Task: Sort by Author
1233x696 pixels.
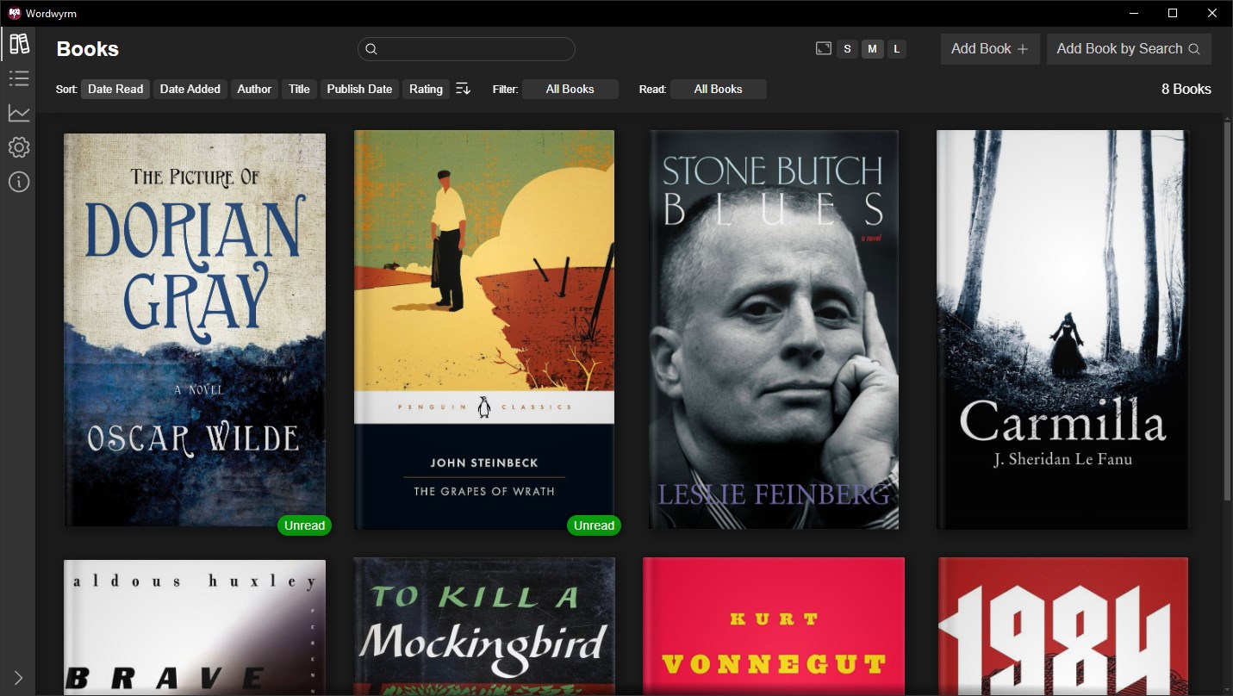Action: coord(254,89)
